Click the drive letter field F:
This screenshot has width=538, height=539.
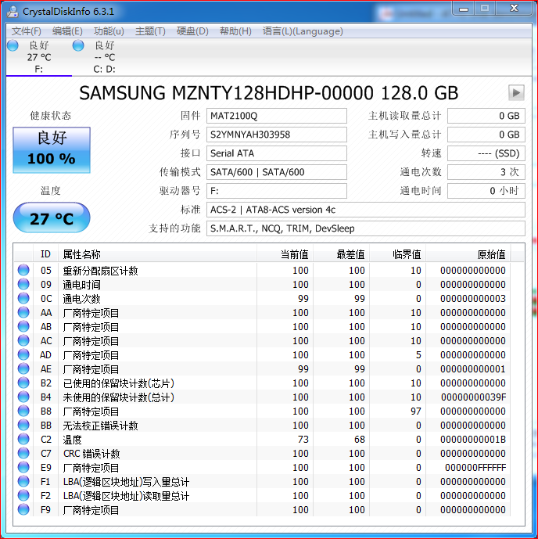tap(277, 191)
